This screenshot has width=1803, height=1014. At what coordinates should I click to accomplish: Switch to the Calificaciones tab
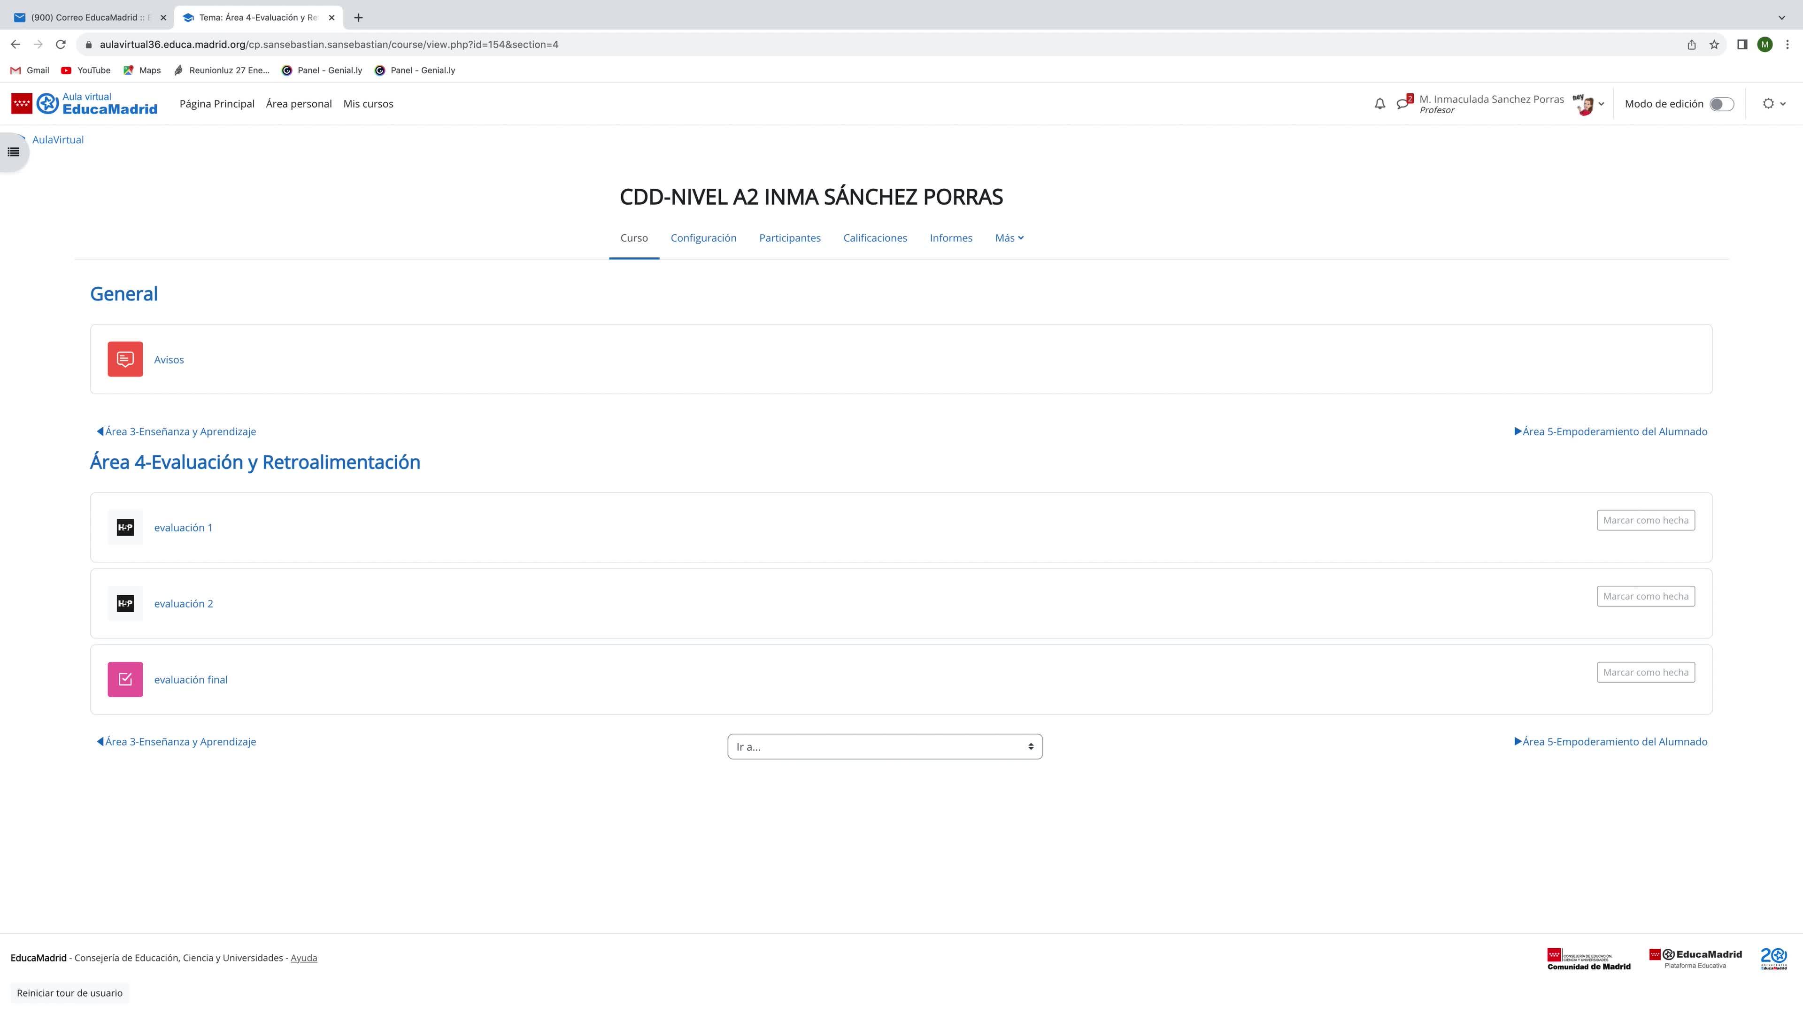pos(874,238)
